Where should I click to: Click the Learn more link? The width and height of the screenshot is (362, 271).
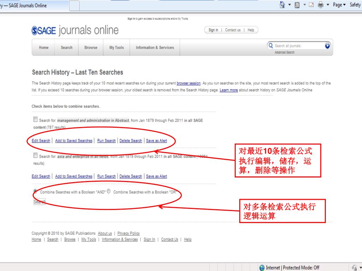coord(229,90)
